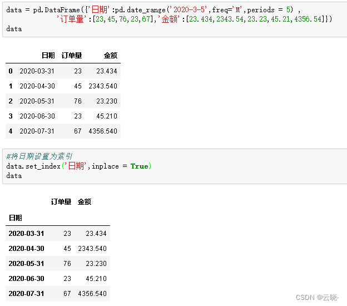The width and height of the screenshot is (347, 306).
Task: Click order count 76 in second table
Action: [x=67, y=264]
